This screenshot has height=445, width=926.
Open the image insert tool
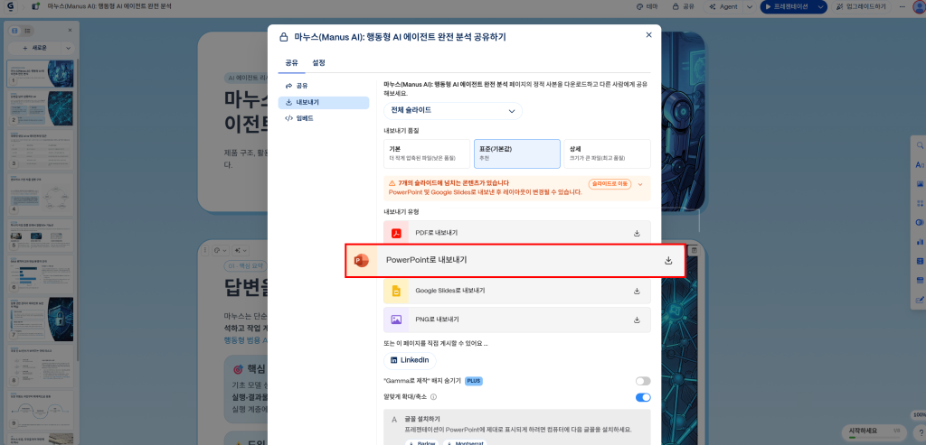tap(920, 184)
